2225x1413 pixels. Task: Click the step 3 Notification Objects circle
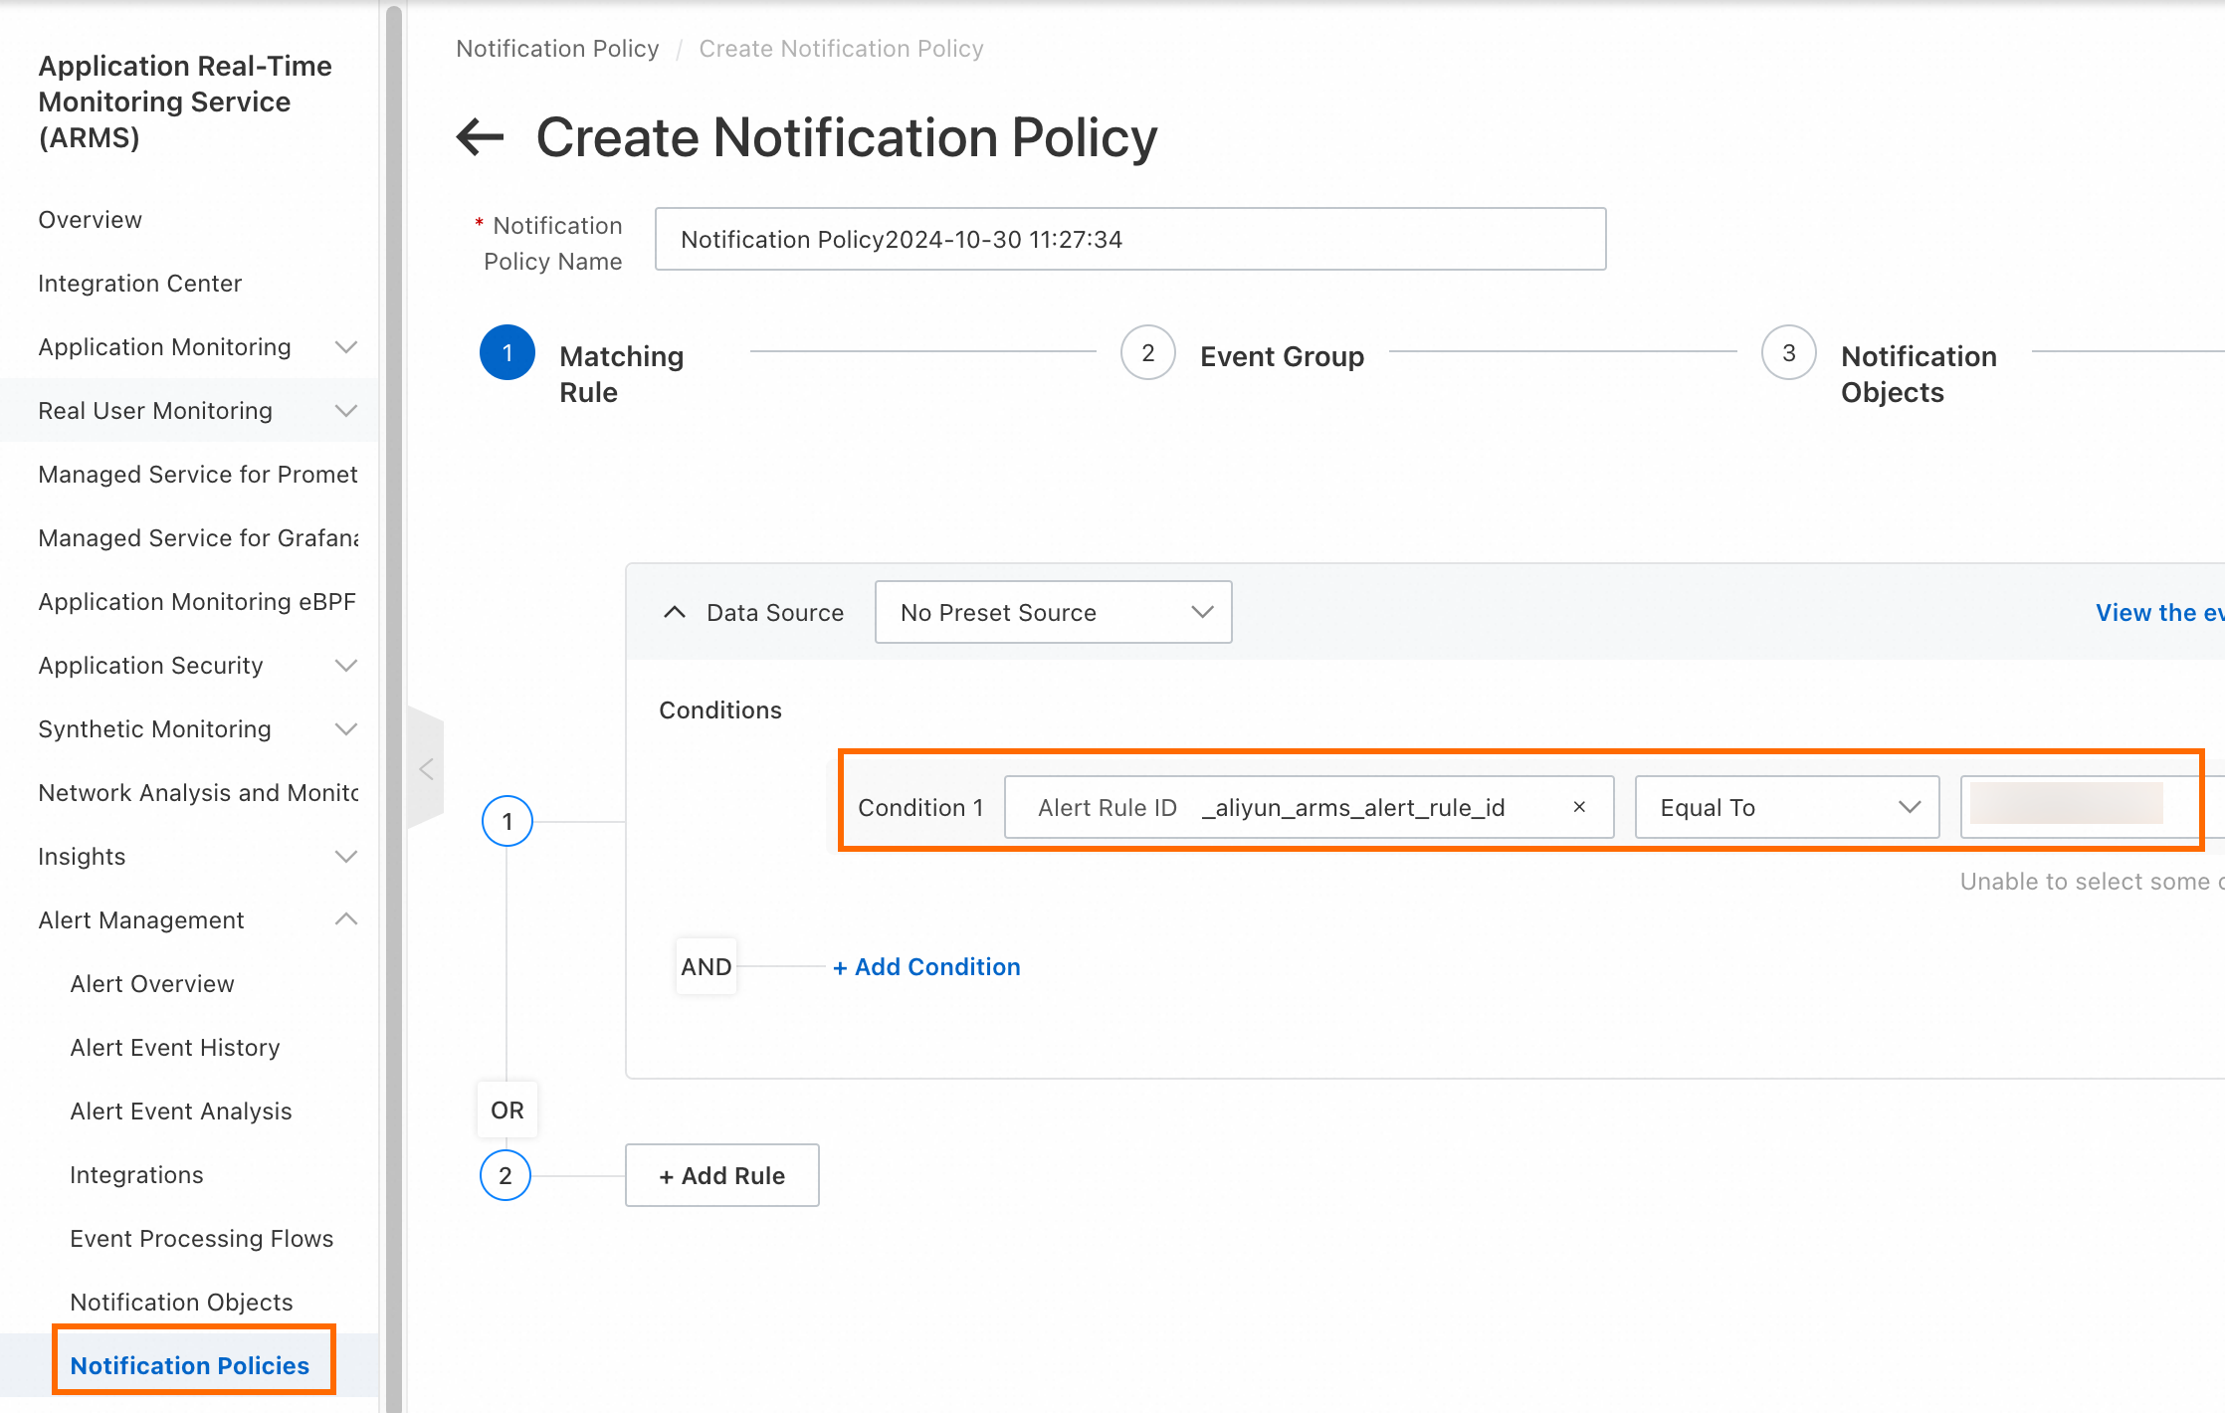tap(1788, 353)
